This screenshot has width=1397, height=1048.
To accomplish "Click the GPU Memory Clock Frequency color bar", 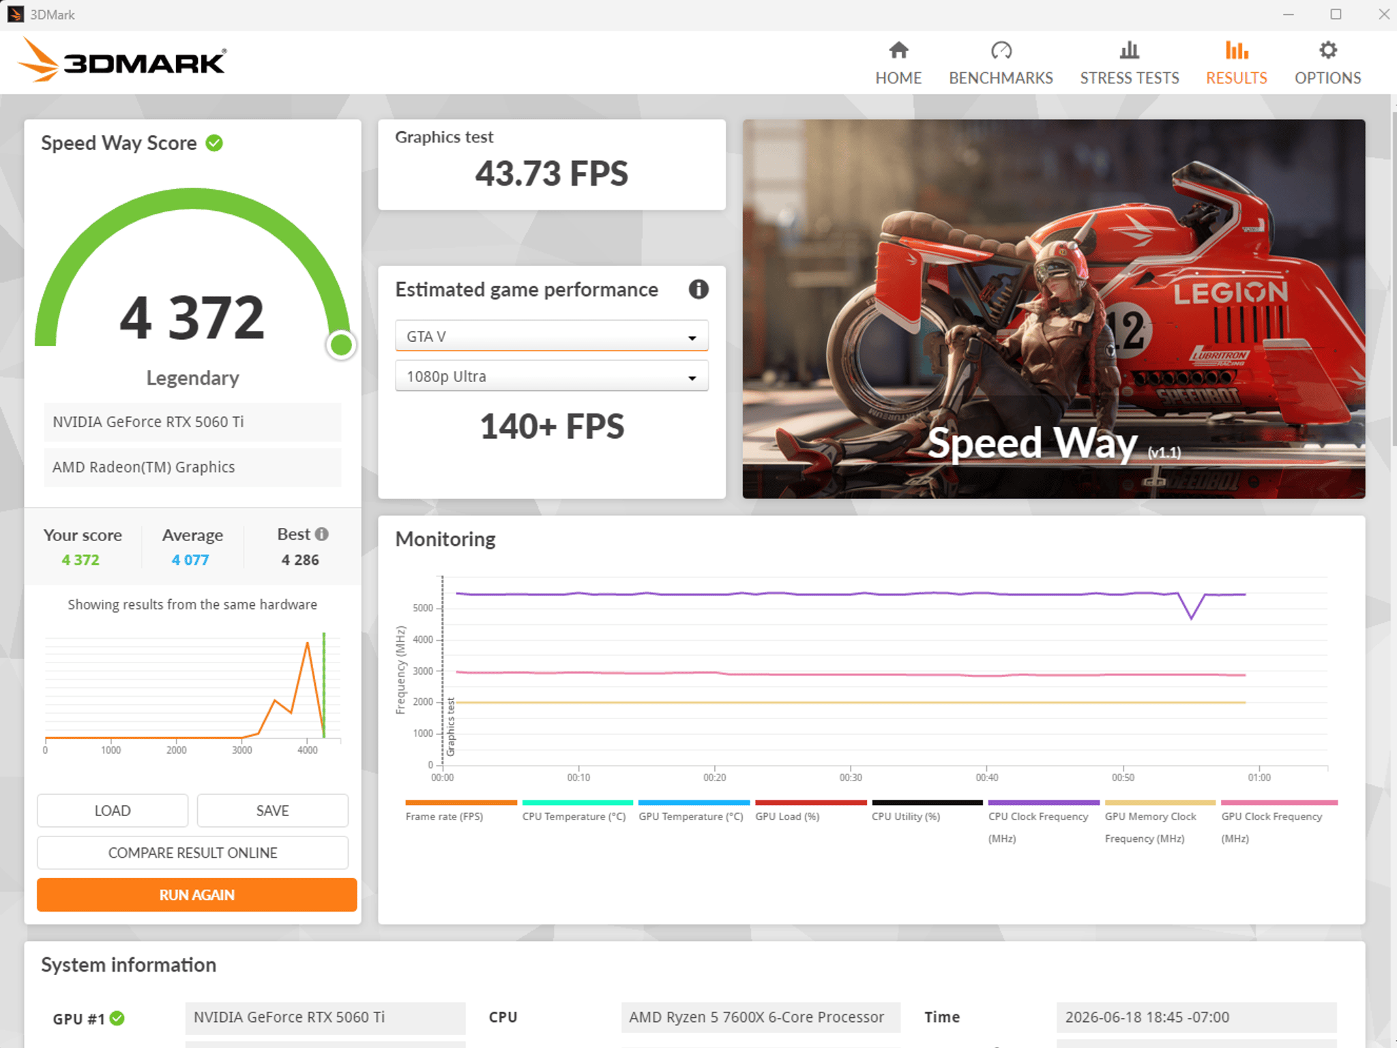I will click(1160, 802).
